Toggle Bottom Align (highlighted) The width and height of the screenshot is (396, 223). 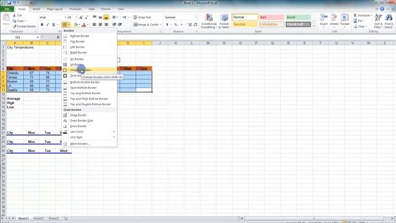click(x=106, y=17)
